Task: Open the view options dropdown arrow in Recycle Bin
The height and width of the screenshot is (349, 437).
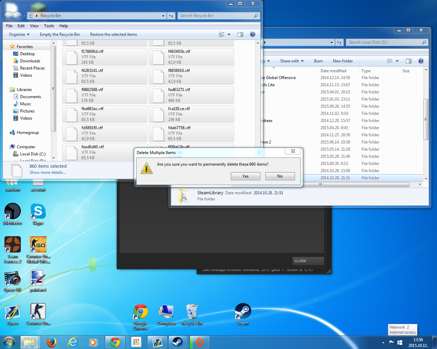Action: pos(229,34)
